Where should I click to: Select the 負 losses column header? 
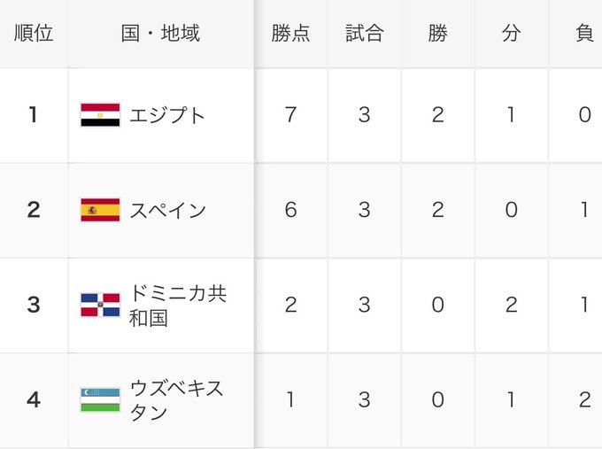575,34
